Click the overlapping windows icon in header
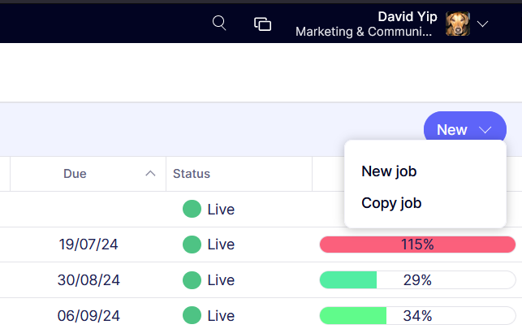 point(262,24)
